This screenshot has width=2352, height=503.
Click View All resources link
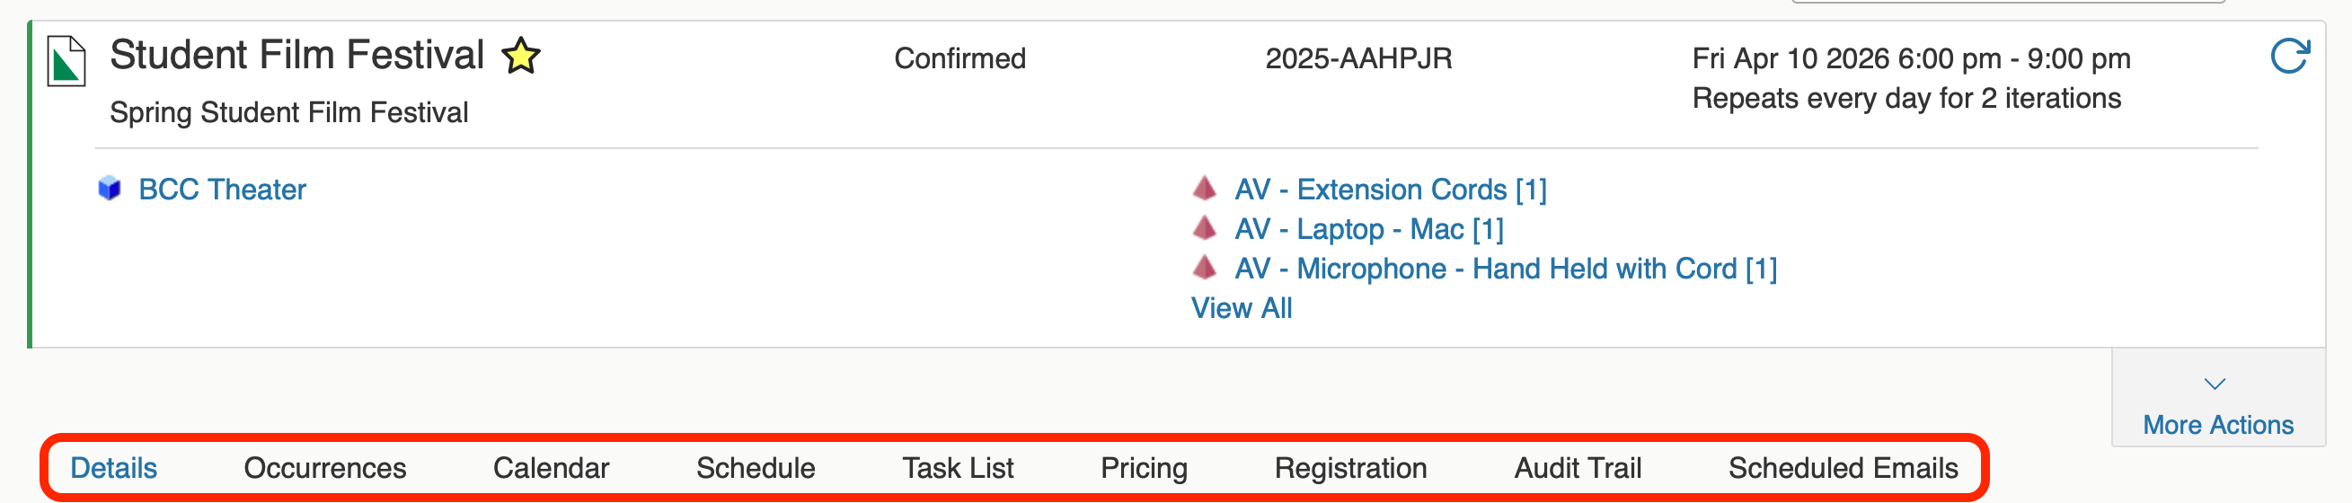point(1241,309)
